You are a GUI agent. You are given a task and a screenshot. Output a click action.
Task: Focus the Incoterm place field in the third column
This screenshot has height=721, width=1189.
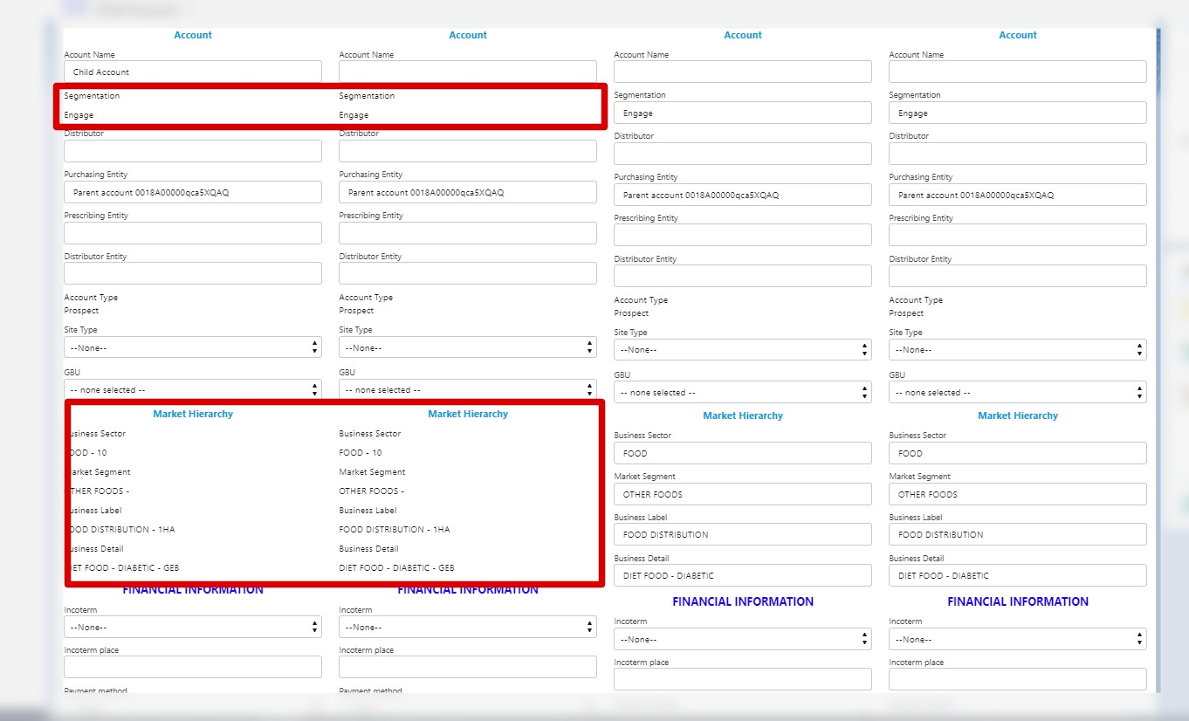(x=743, y=679)
